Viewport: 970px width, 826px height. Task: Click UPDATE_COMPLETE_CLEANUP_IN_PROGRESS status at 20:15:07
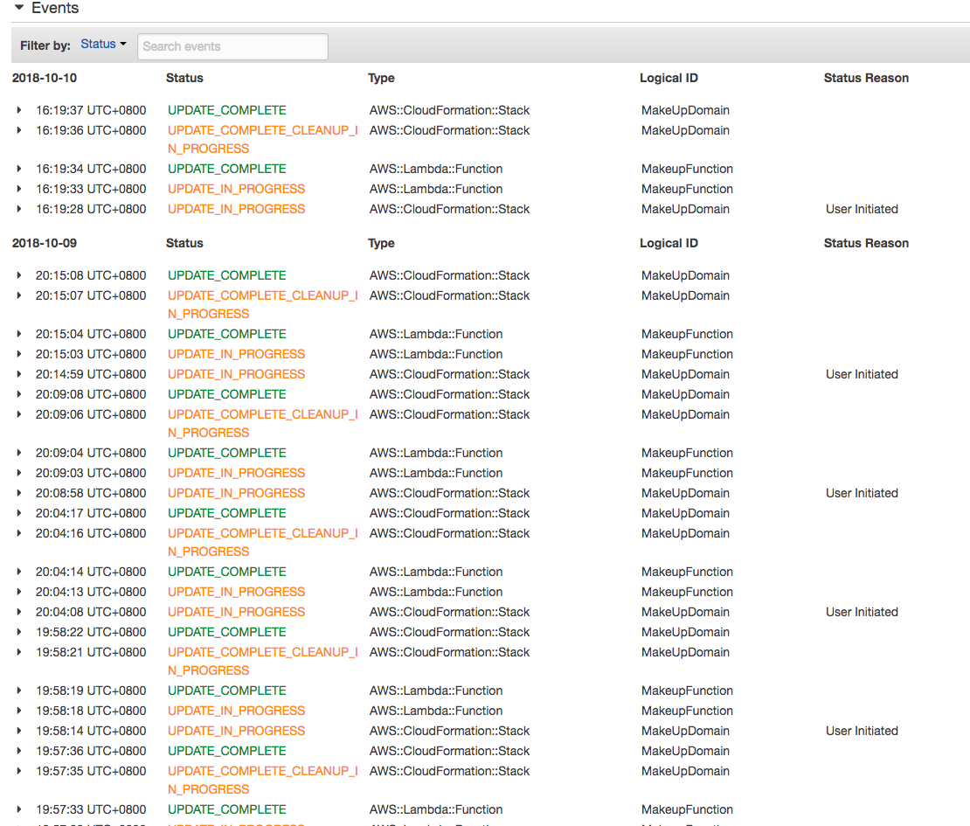pyautogui.click(x=262, y=295)
